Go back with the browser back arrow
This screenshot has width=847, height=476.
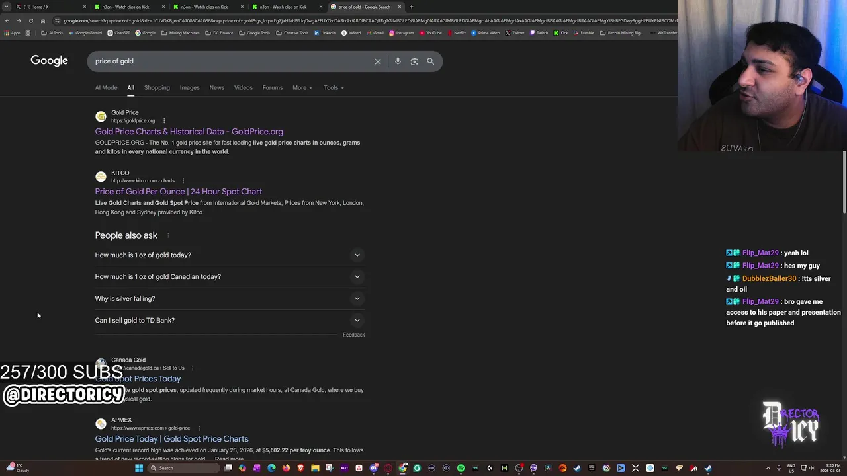coord(7,20)
